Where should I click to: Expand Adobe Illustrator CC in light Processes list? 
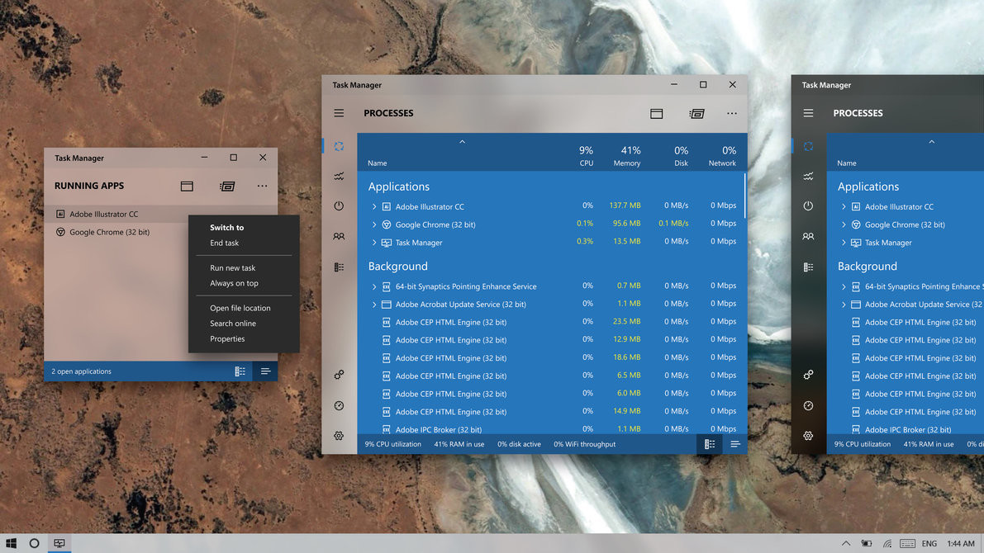(374, 207)
